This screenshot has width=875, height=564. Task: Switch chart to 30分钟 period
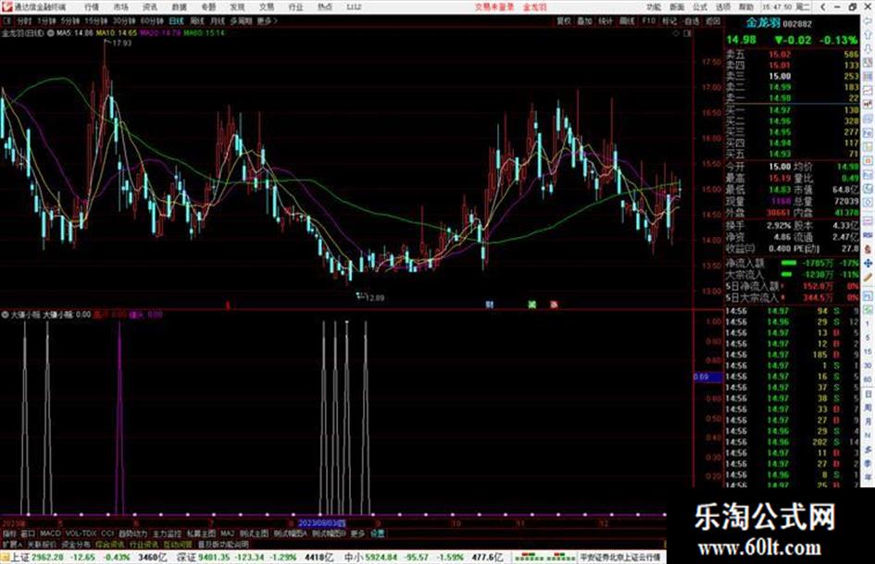click(124, 20)
